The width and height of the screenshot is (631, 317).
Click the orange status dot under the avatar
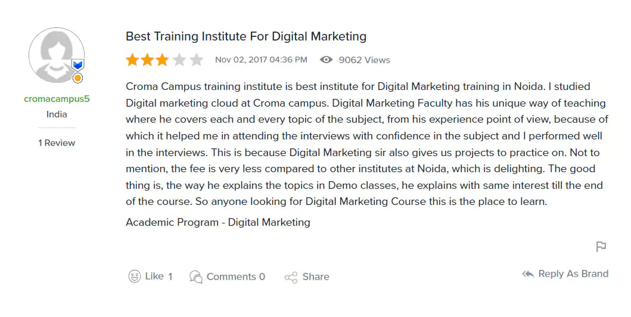click(x=77, y=78)
